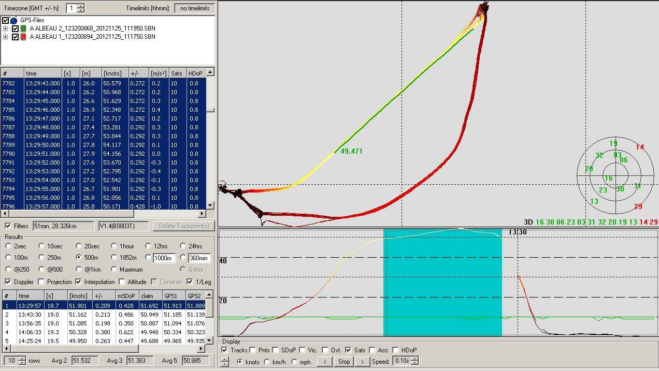Image resolution: width=659 pixels, height=371 pixels.
Task: Step playback forward with the > button
Action: [x=363, y=361]
